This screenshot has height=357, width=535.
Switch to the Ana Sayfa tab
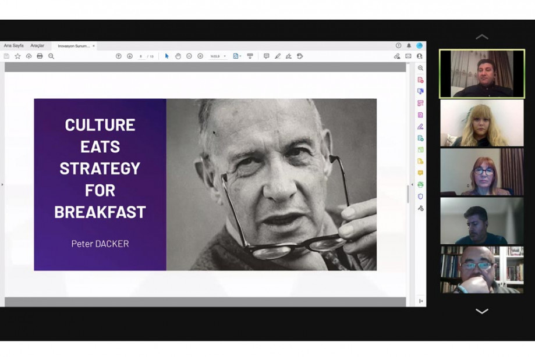14,45
